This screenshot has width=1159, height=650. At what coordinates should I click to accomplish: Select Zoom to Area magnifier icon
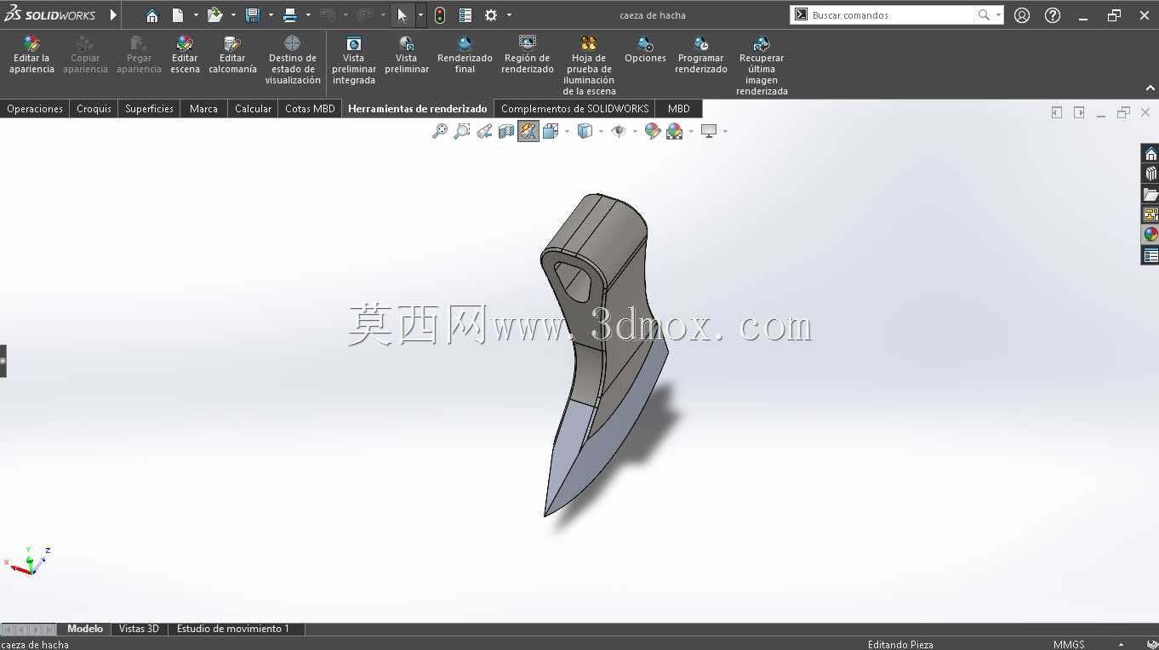[462, 131]
